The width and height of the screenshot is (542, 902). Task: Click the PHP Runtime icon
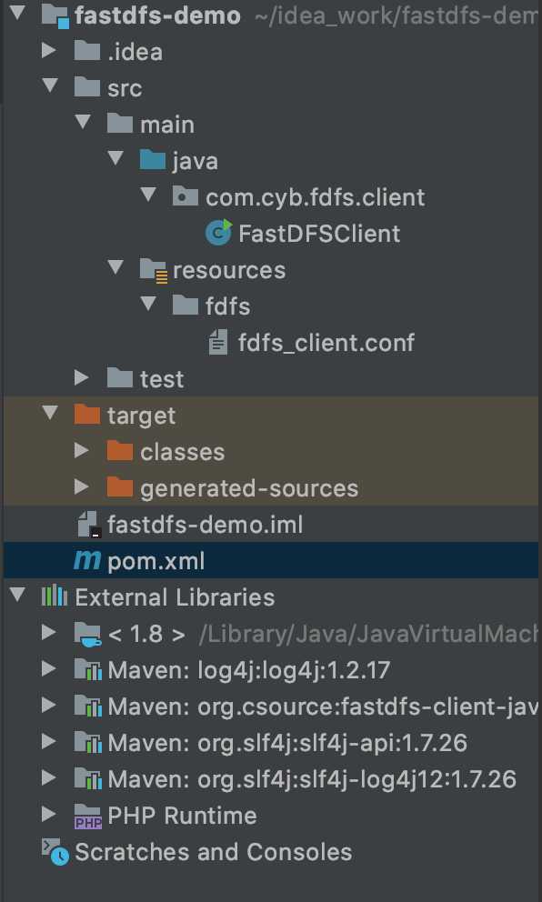coord(88,815)
